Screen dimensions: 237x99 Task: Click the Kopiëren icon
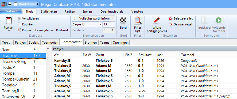point(19,24)
